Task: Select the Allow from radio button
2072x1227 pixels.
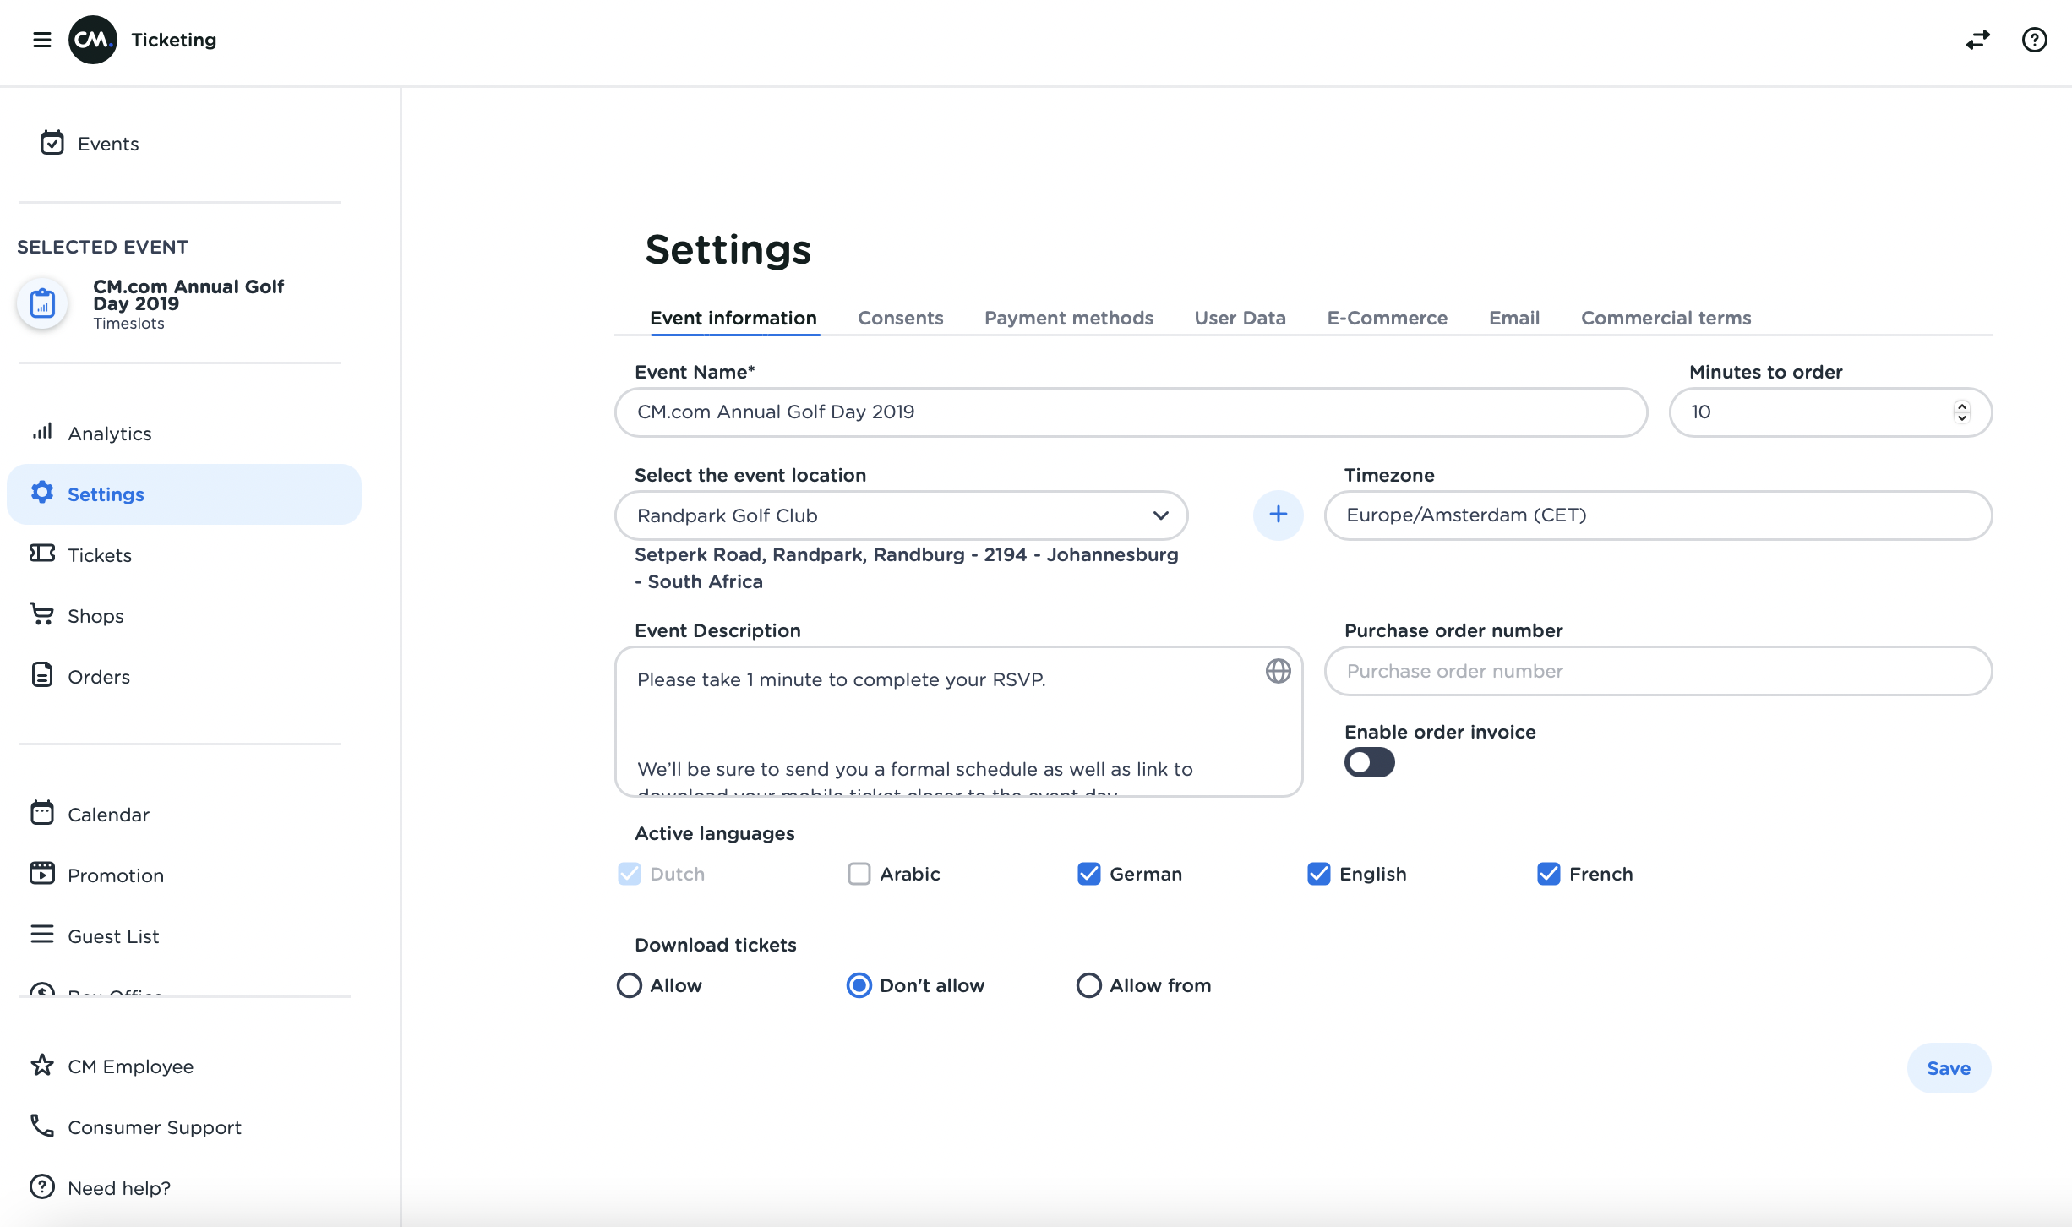Action: coord(1088,985)
